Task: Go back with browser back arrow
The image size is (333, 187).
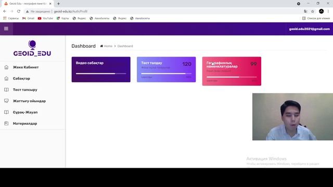Action: (x=5, y=11)
